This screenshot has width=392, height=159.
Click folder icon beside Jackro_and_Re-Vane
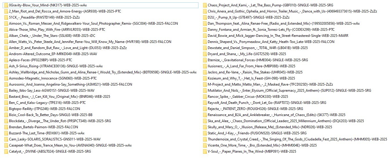(x=205, y=72)
